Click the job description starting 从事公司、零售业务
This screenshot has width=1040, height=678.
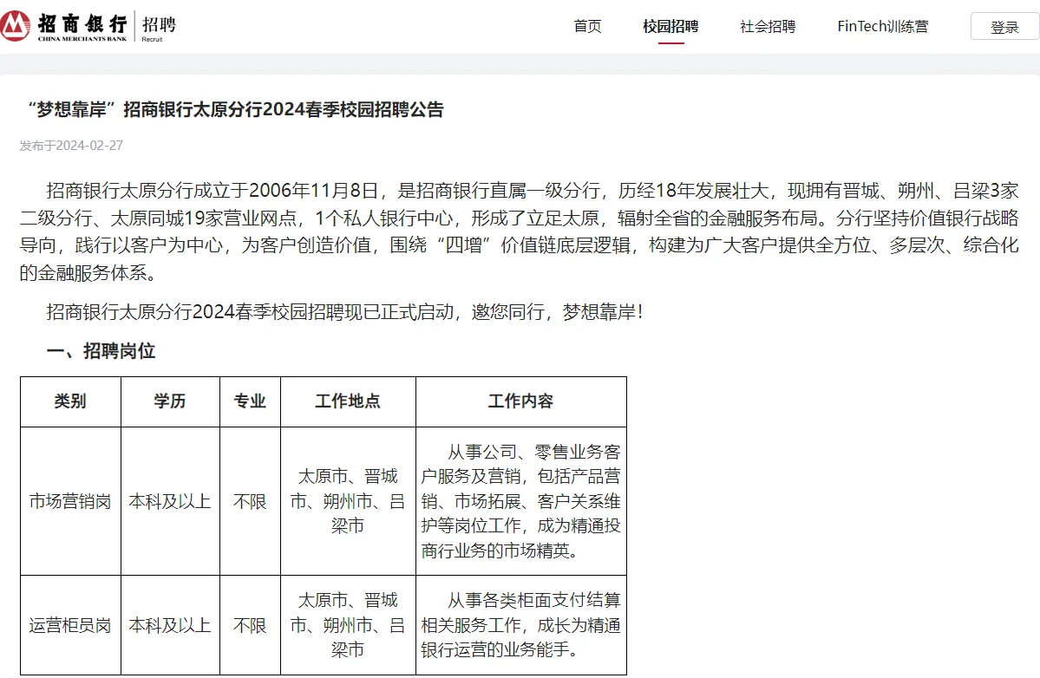(520, 501)
